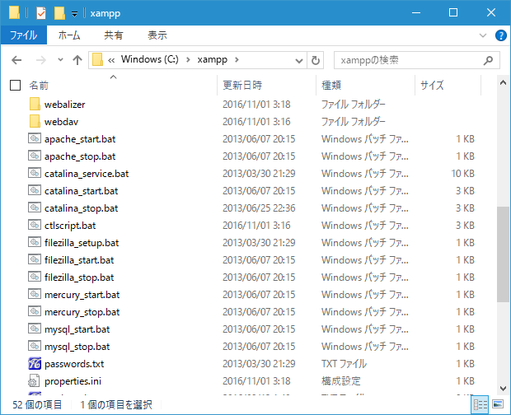Click the xampp breadcrumb segment
The image size is (511, 415).
(x=213, y=60)
